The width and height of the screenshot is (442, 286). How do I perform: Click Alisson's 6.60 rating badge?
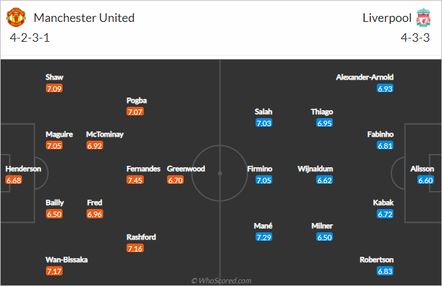(425, 180)
